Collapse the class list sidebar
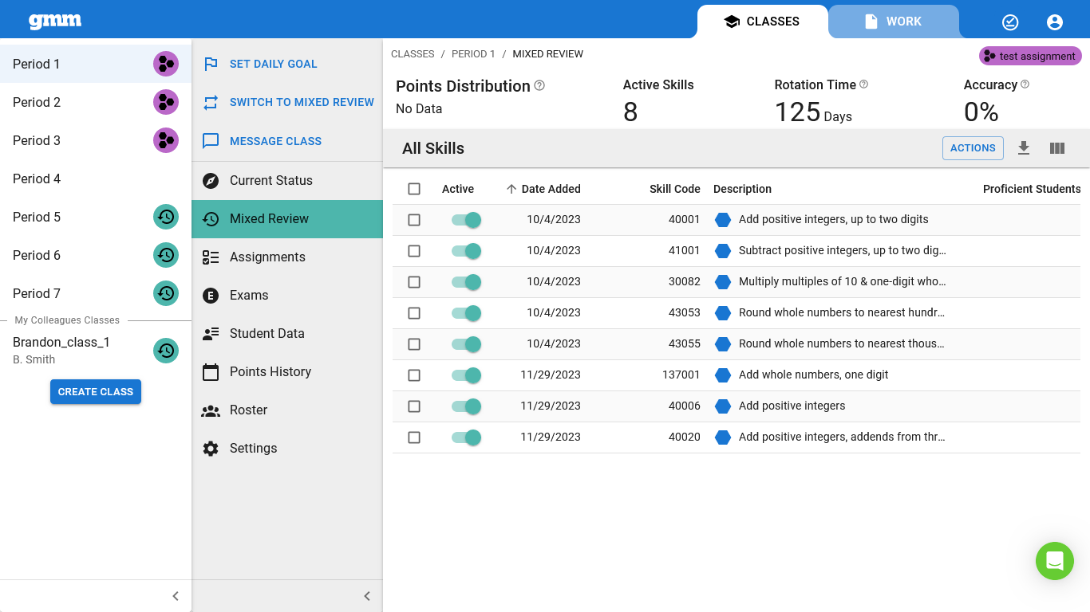 (176, 596)
